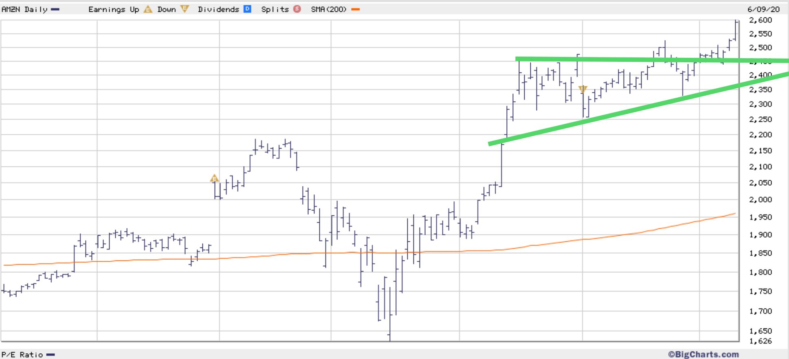Screen dimensions: 789x359
Task: Click the 1,700 price axis label
Action: click(x=760, y=311)
